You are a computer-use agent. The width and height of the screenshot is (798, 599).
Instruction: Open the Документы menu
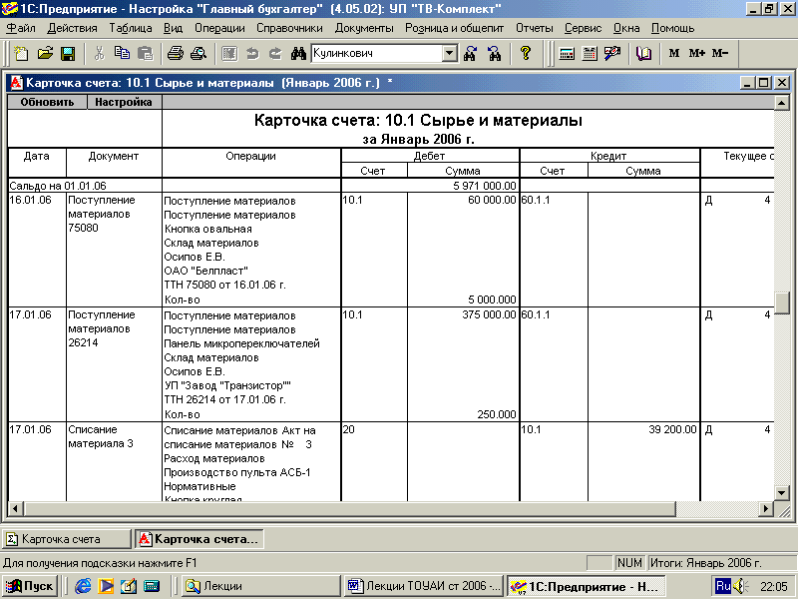(x=364, y=28)
